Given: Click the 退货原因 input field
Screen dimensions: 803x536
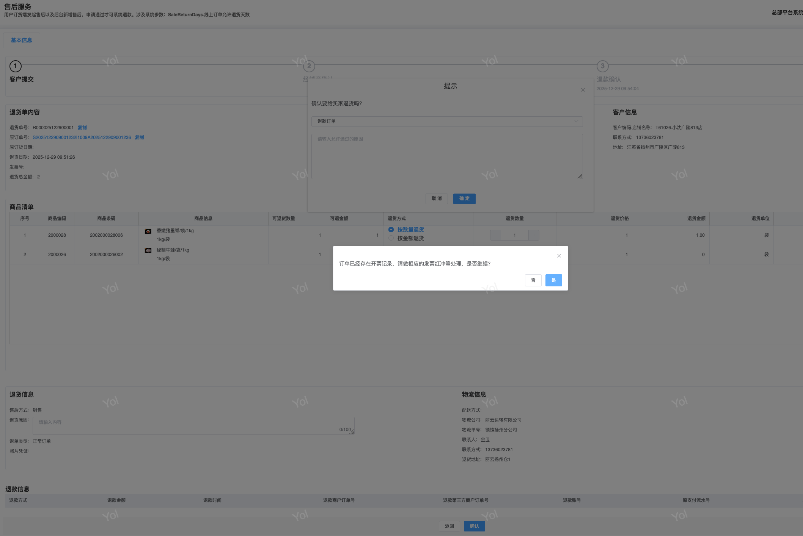Looking at the screenshot, I should click(193, 426).
